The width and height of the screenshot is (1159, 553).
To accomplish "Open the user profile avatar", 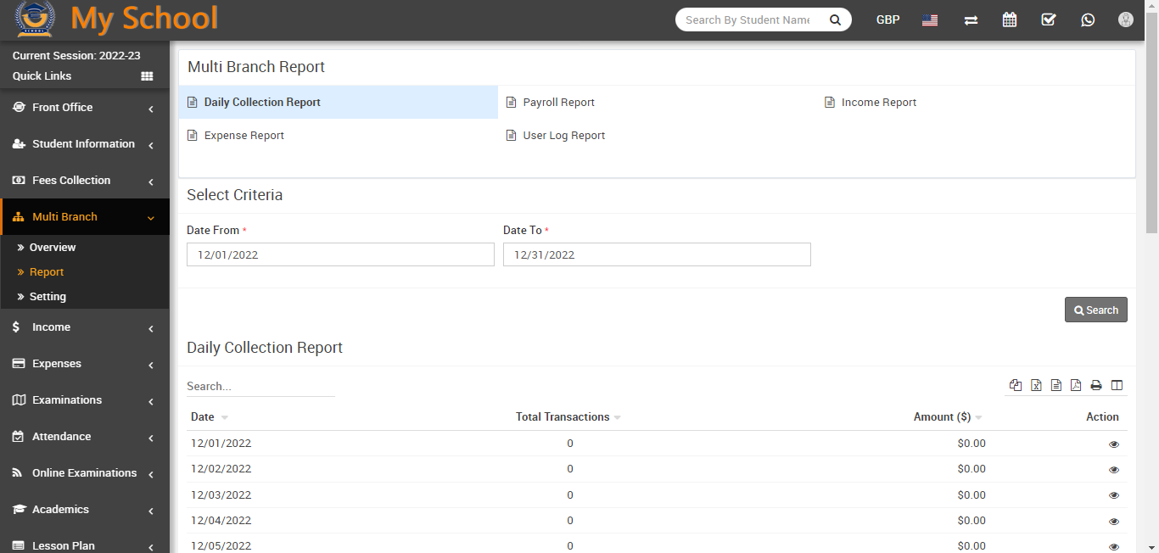I will pyautogui.click(x=1126, y=20).
